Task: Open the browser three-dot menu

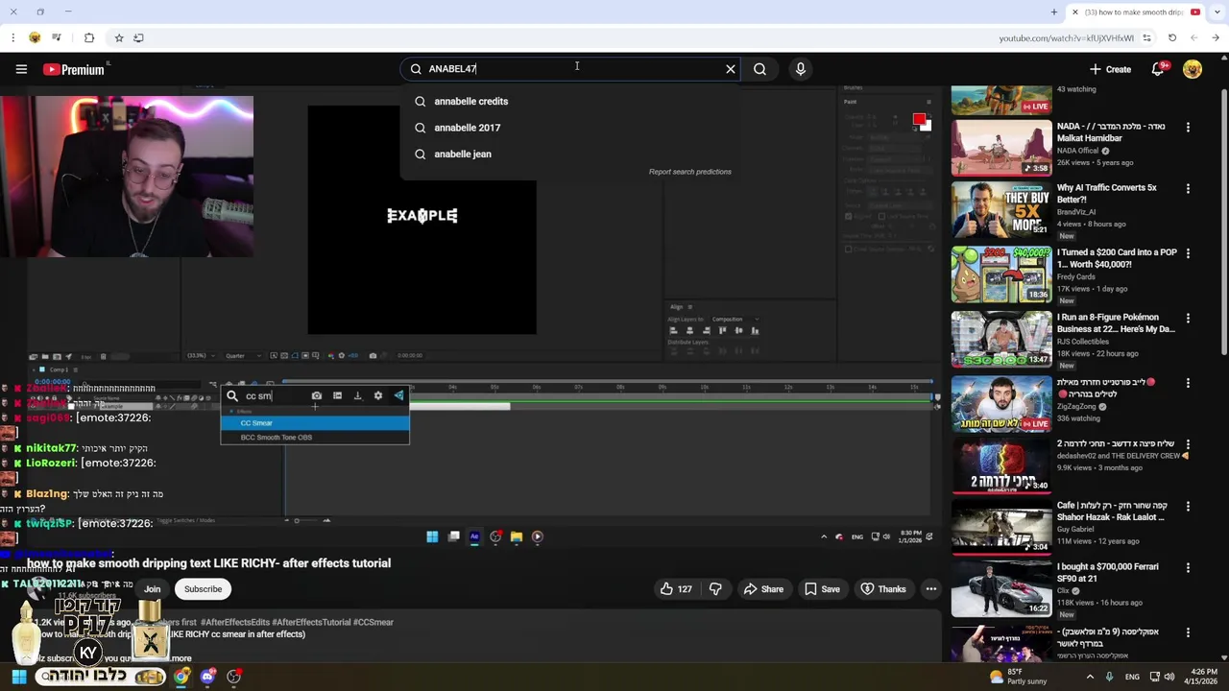Action: (12, 37)
